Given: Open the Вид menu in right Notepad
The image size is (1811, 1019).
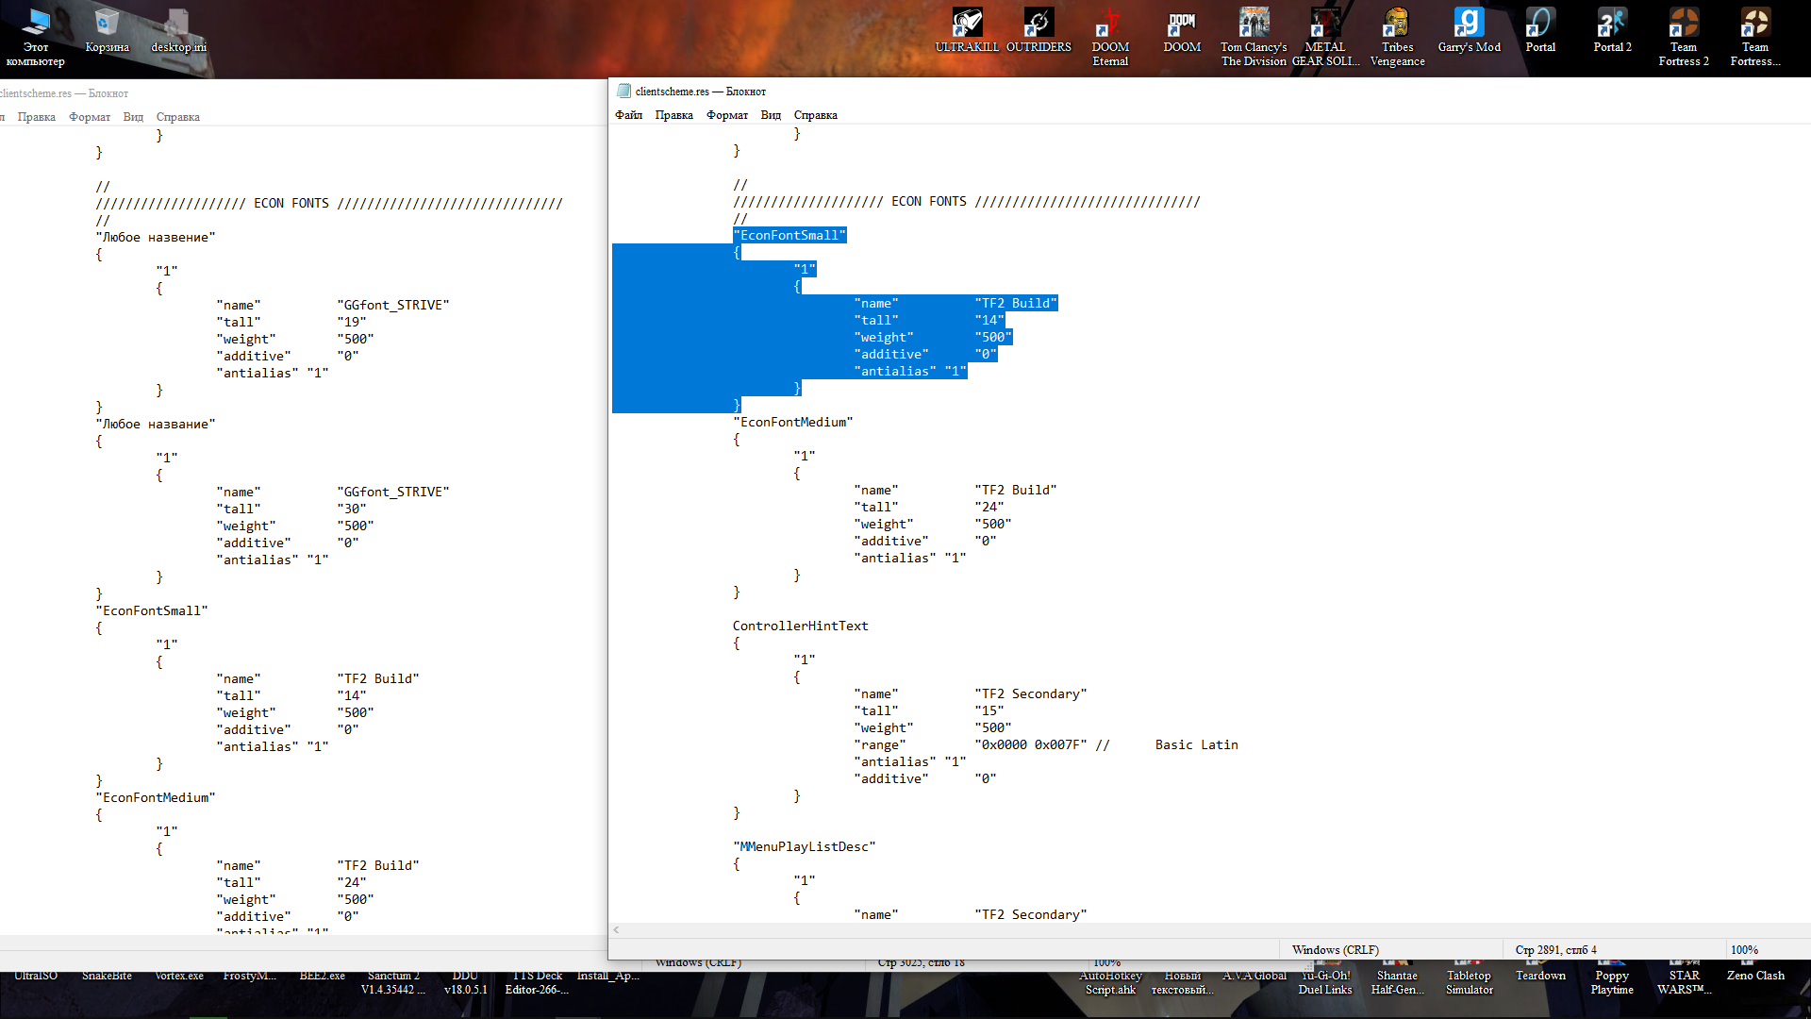Looking at the screenshot, I should 771,115.
